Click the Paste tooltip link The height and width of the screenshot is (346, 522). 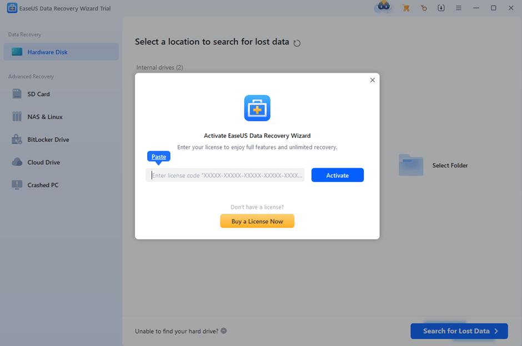pos(159,157)
